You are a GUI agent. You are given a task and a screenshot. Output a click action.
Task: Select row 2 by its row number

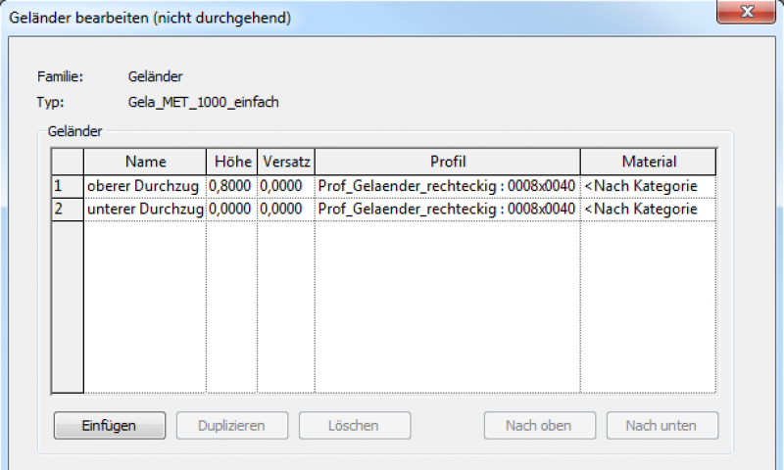coord(67,210)
